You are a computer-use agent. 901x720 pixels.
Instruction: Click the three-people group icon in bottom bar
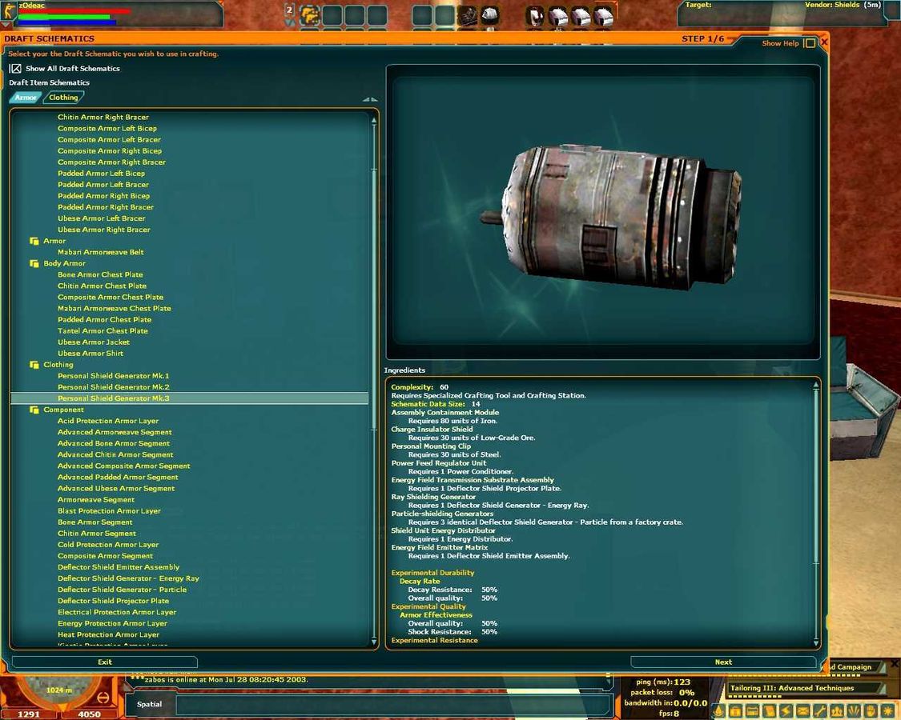837,710
